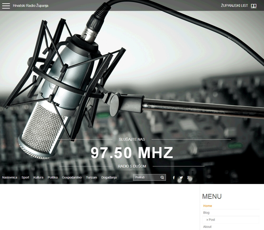Open the Sport section
Screen dimensions: 264x230
pos(25,177)
